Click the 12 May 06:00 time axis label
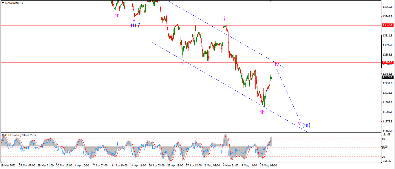This screenshot has height=169, width=395. 268,166
